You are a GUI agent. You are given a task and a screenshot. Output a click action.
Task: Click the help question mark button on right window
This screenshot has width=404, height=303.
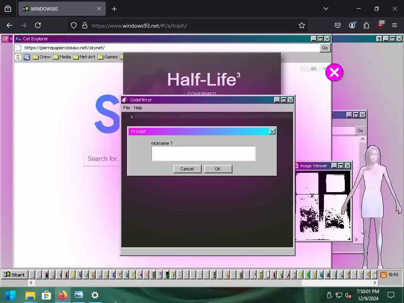point(379,39)
